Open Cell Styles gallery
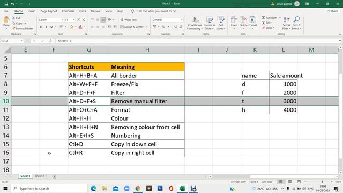343x193 pixels. pos(220,23)
